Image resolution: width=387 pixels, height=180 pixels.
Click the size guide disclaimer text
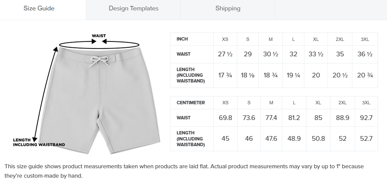click(x=184, y=171)
